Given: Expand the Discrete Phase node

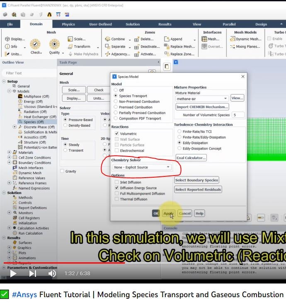Looking at the screenshot, I should pyautogui.click(x=15, y=127).
